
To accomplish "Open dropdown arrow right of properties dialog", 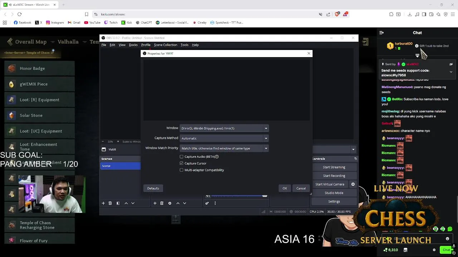I will click(x=353, y=150).
